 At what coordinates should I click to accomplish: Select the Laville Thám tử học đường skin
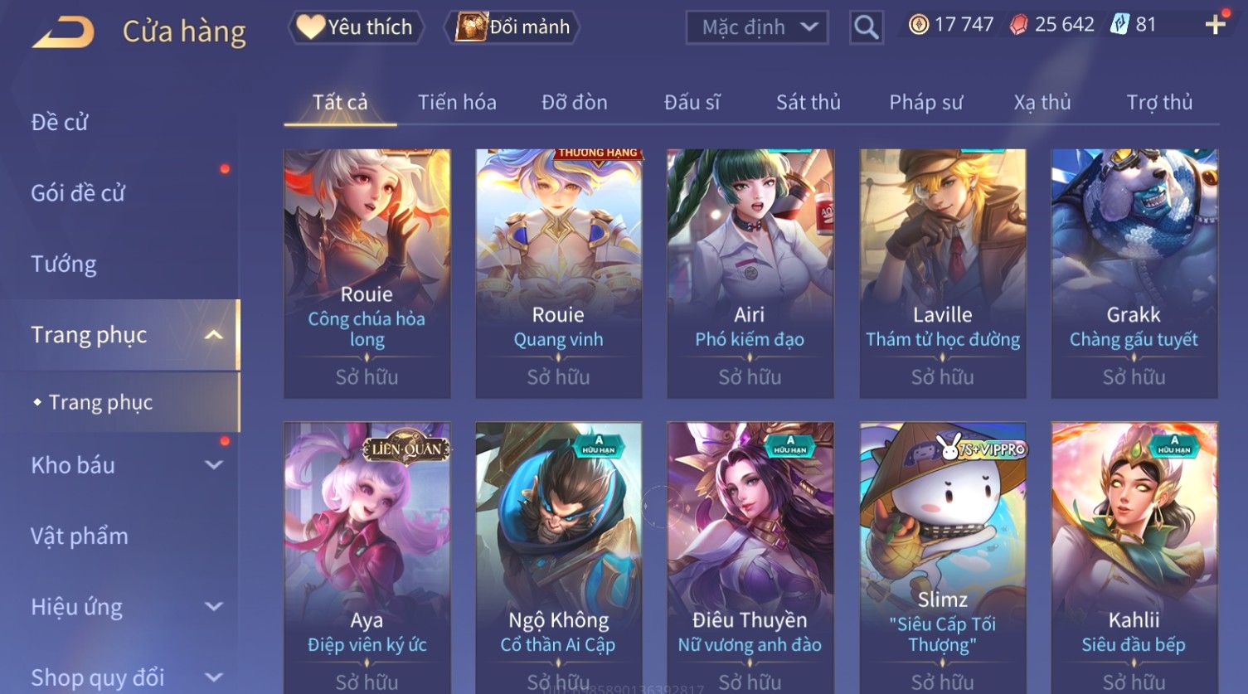click(x=943, y=274)
